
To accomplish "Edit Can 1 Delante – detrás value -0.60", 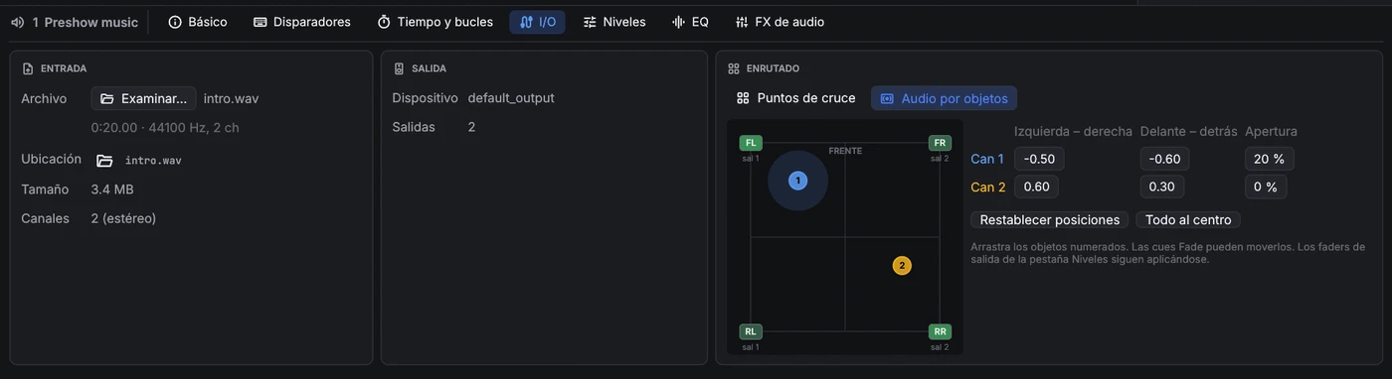I will click(x=1164, y=159).
